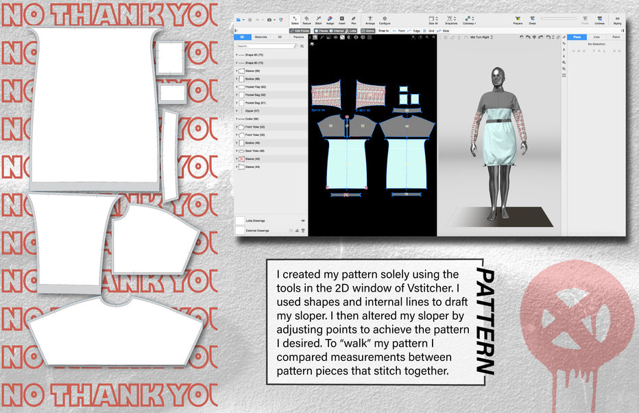This screenshot has height=413, width=639.
Task: Toggle Edit Points mode
Action: coord(300,31)
